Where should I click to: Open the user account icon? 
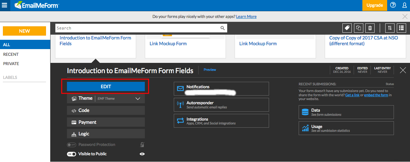(x=405, y=5)
